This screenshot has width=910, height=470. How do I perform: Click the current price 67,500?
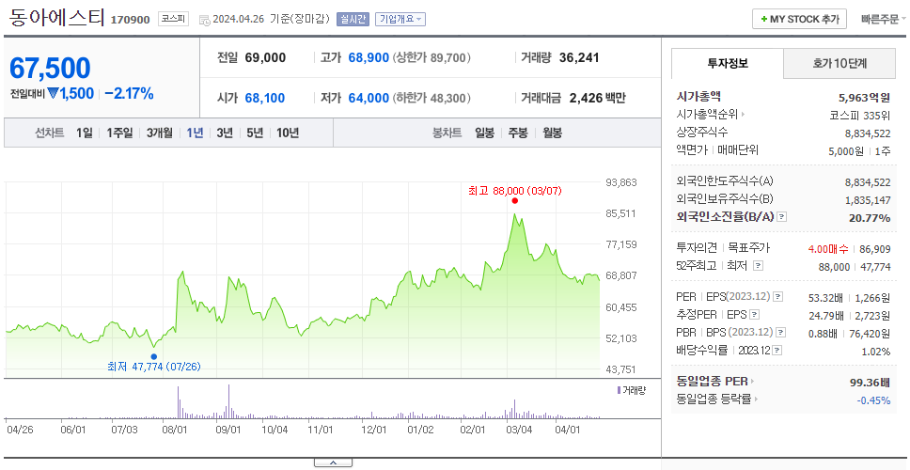50,69
